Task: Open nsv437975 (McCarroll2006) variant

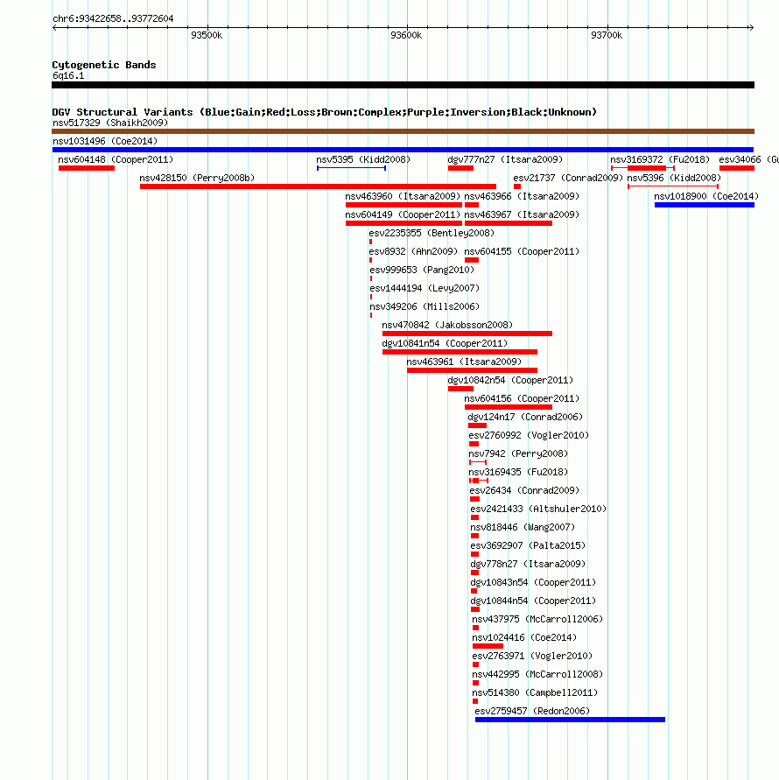Action: coord(537,620)
